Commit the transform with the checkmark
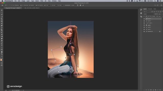Screen dimensions: 163x91 83,5
